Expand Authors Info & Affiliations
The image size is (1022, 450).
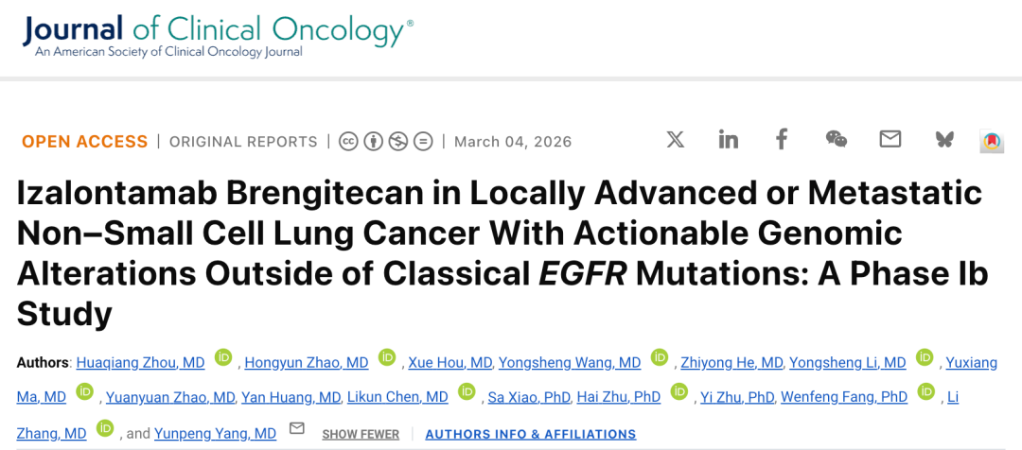pyautogui.click(x=531, y=434)
